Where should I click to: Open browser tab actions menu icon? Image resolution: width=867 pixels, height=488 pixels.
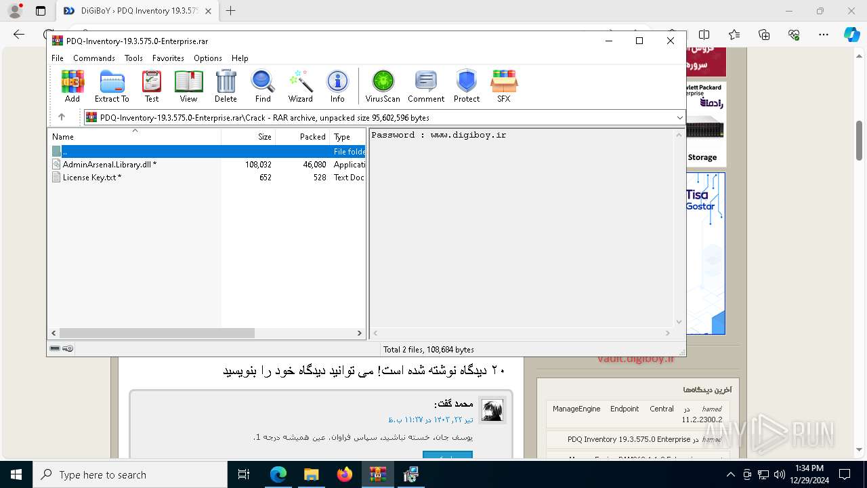pyautogui.click(x=41, y=11)
